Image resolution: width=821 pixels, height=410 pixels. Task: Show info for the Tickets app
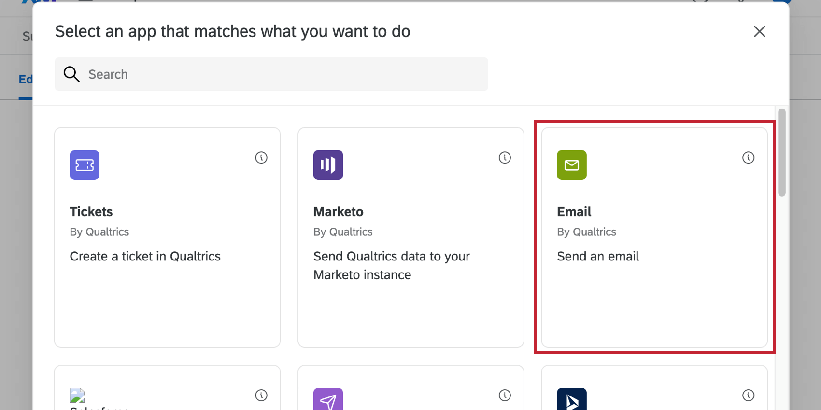coord(261,158)
